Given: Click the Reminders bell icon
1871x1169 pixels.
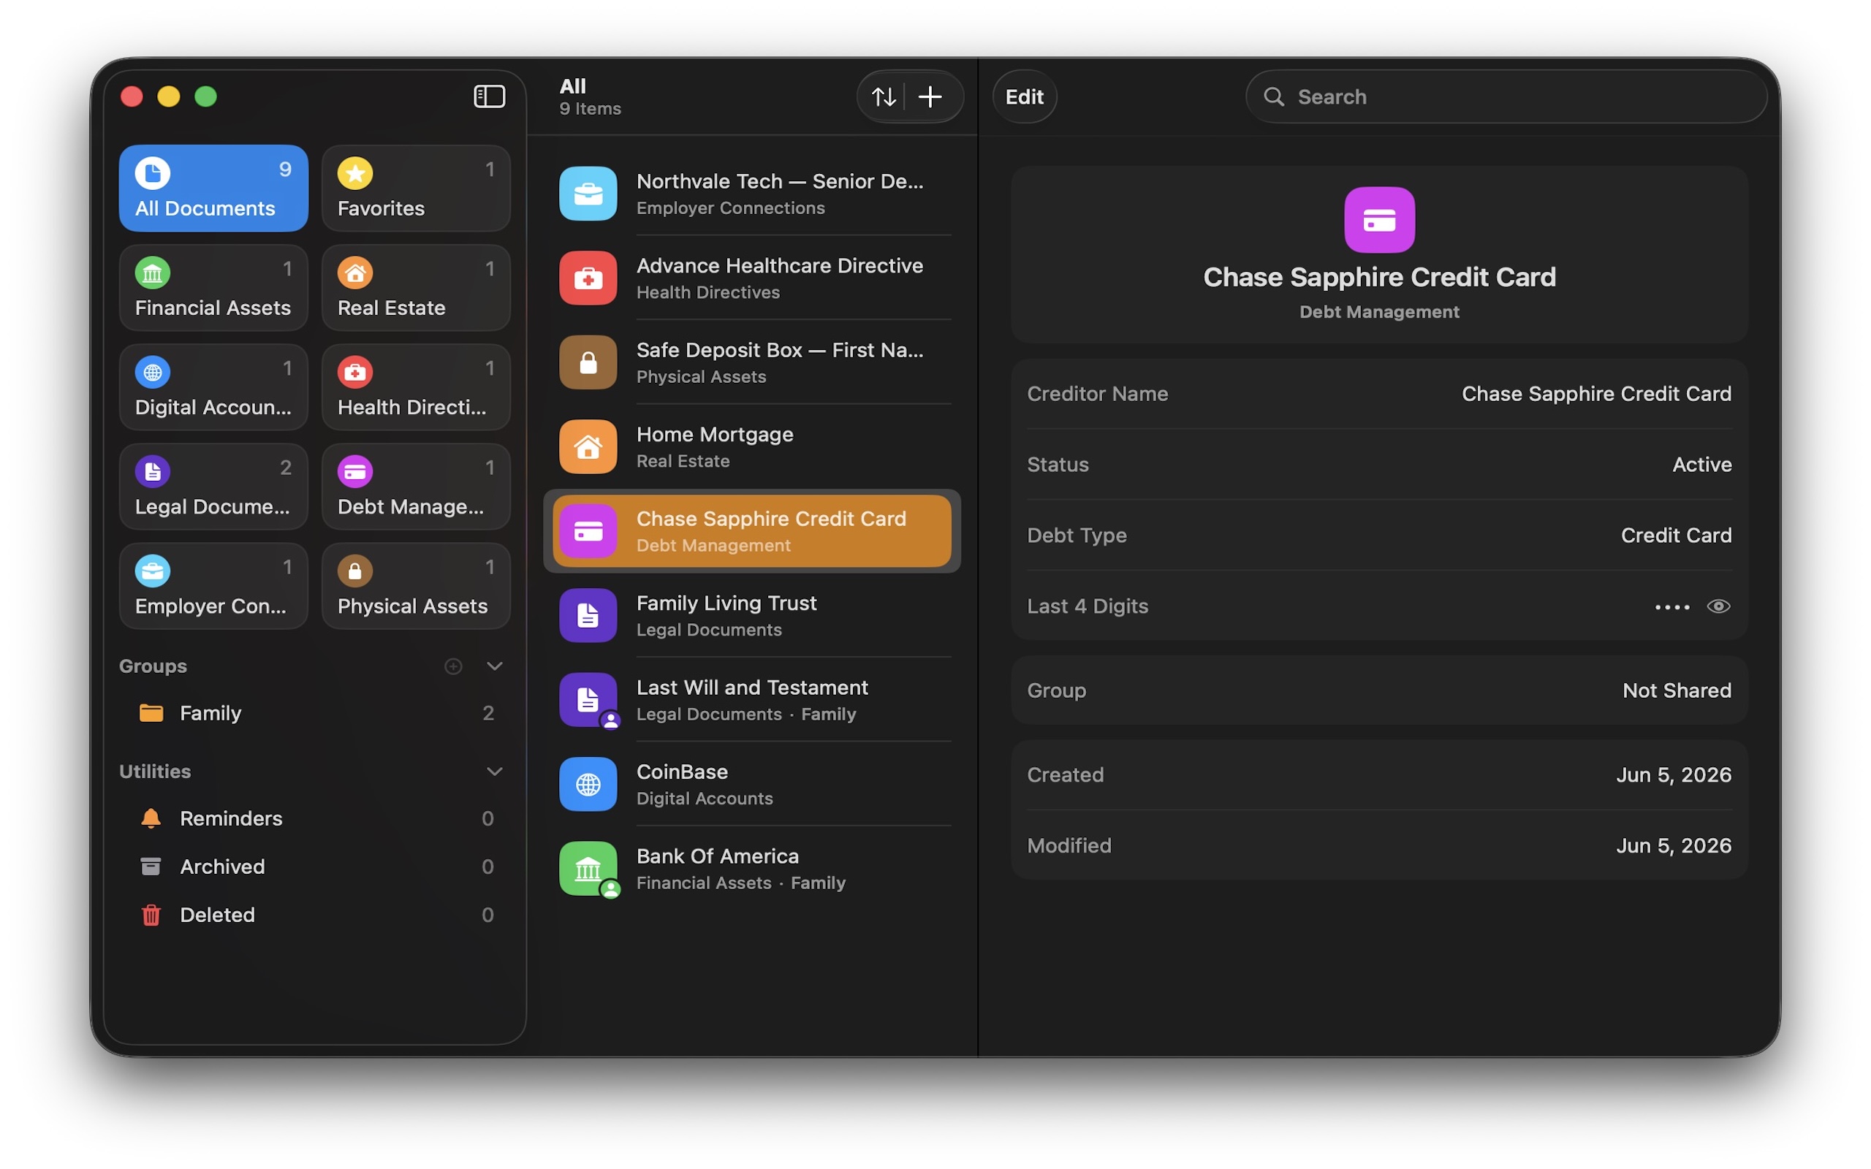Looking at the screenshot, I should point(151,818).
